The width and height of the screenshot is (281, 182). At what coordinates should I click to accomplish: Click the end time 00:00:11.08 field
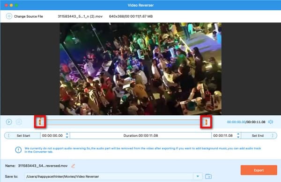pyautogui.click(x=223, y=135)
